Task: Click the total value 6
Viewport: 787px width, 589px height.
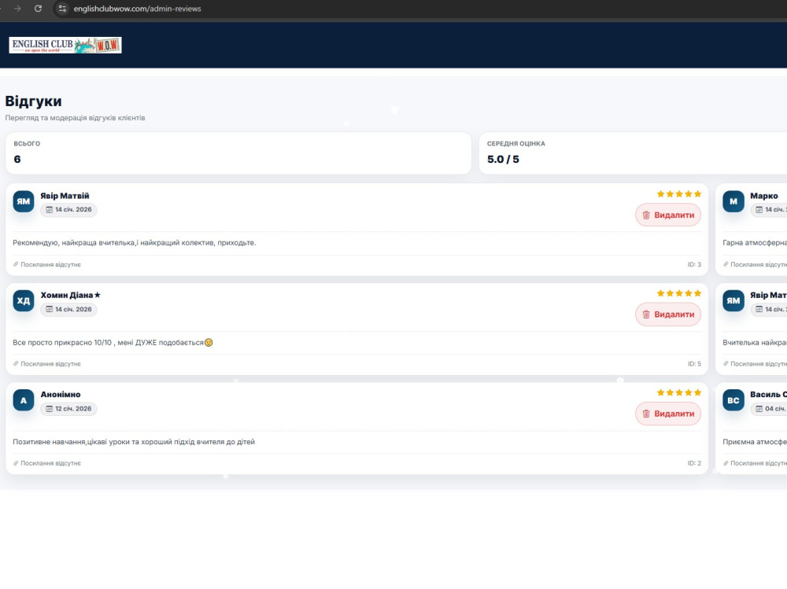Action: [x=17, y=159]
